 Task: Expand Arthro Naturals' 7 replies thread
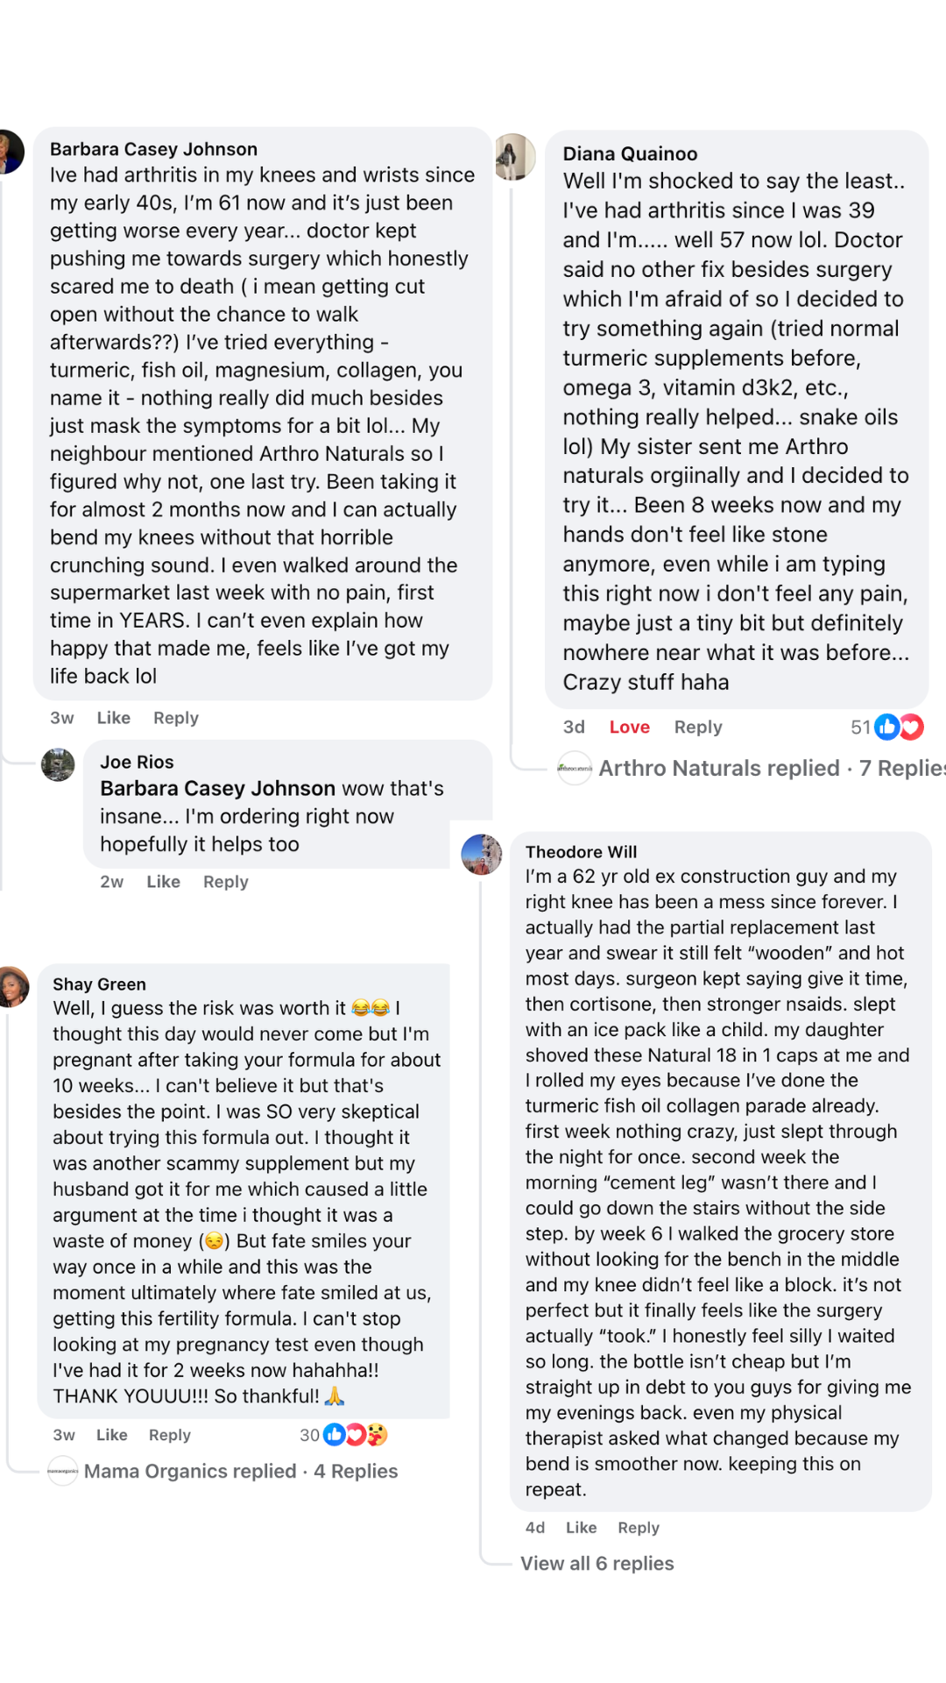coord(773,769)
